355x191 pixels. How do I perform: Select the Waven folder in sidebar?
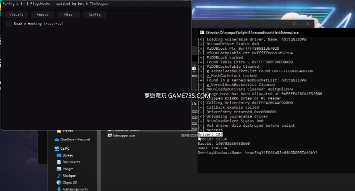click(x=59, y=131)
